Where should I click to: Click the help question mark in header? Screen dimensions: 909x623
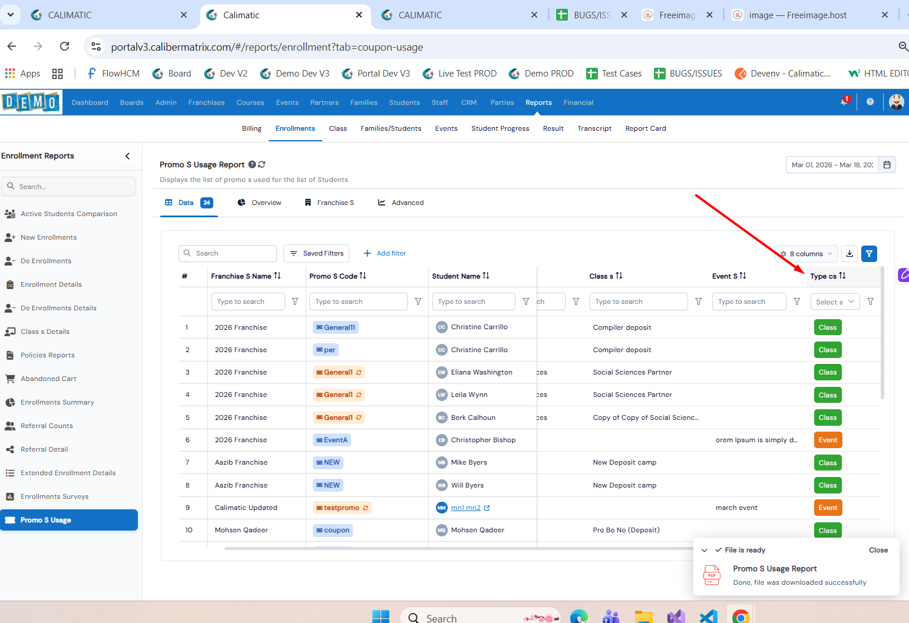pos(870,102)
